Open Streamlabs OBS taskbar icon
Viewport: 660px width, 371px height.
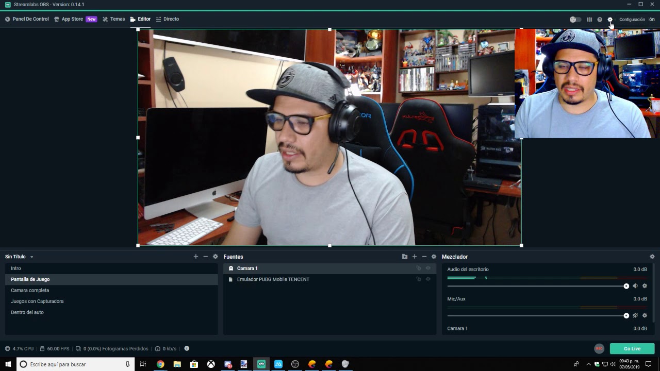[261, 364]
